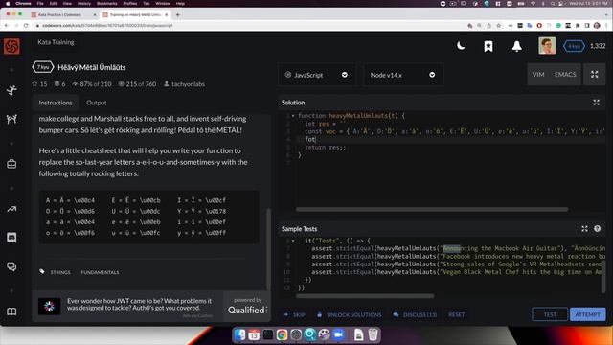This screenshot has width=613, height=345.
Task: Click the instructions panel vertical scrollbar
Action: (268, 249)
